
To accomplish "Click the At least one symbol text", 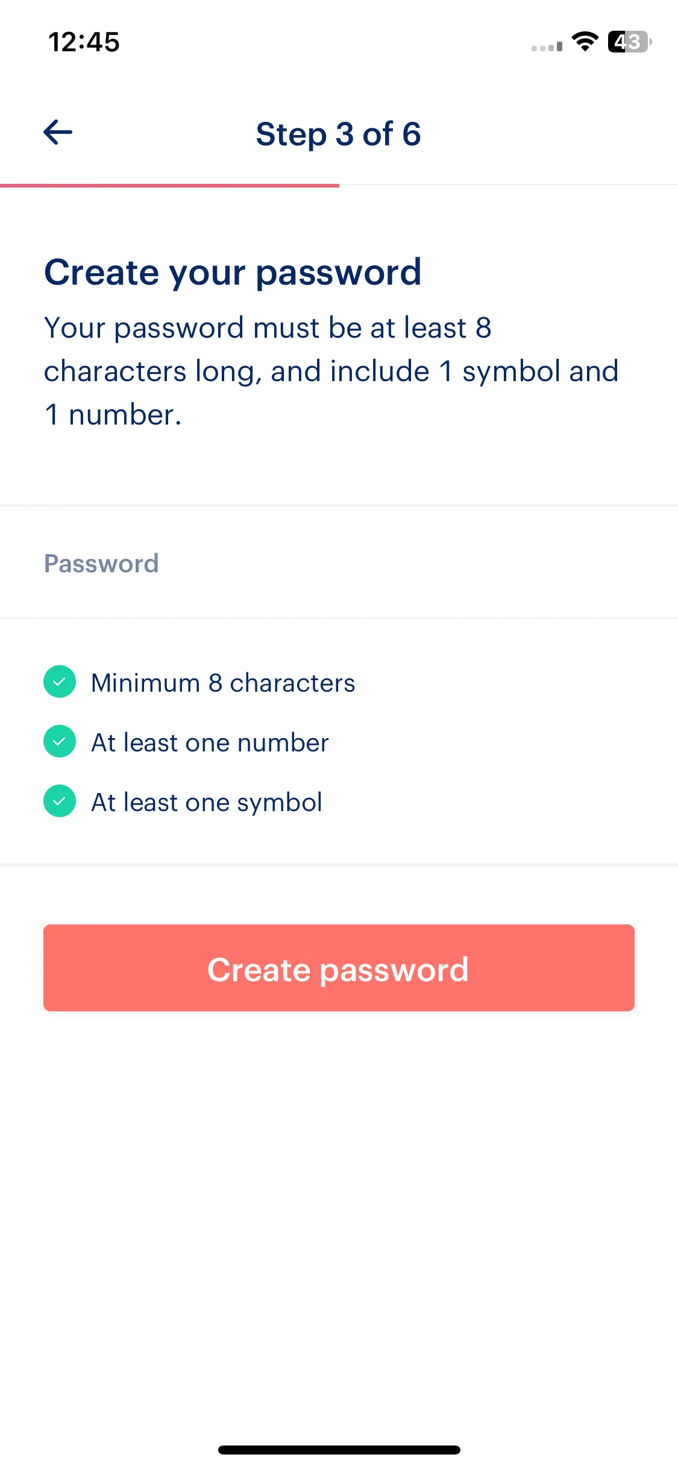I will tap(207, 803).
